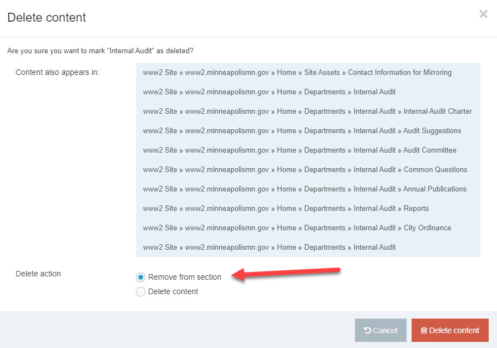This screenshot has height=348, width=497.
Task: Select the Remove from section radio option
Action: pos(140,278)
